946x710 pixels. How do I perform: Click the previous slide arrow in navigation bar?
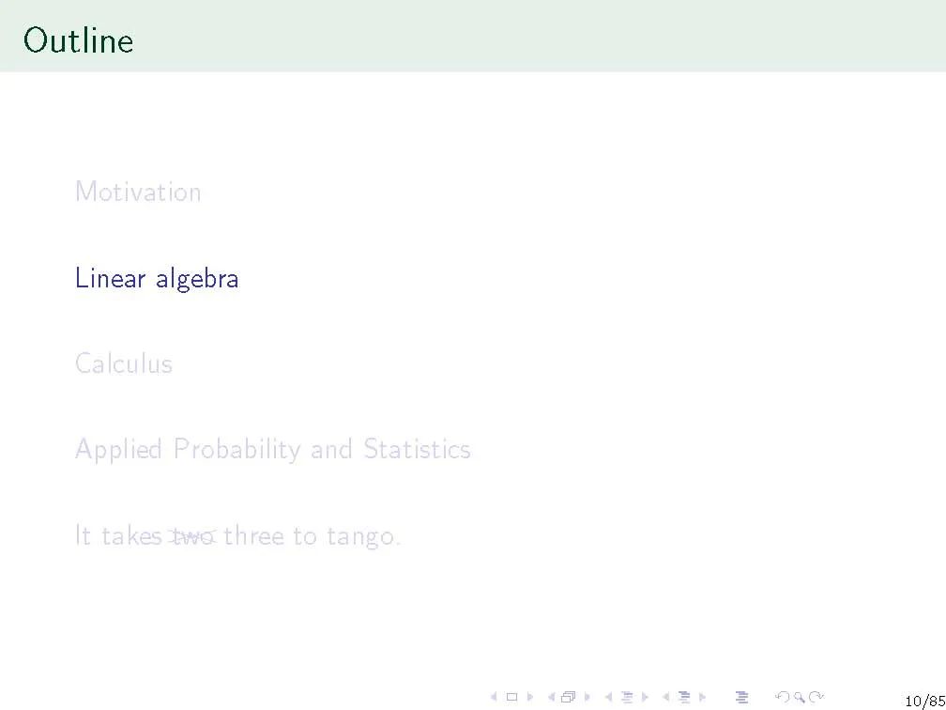[x=495, y=698]
